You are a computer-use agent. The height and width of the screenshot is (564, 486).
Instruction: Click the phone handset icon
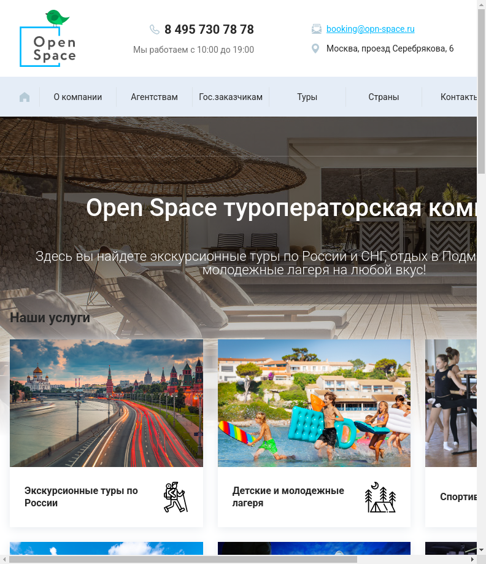(x=155, y=29)
